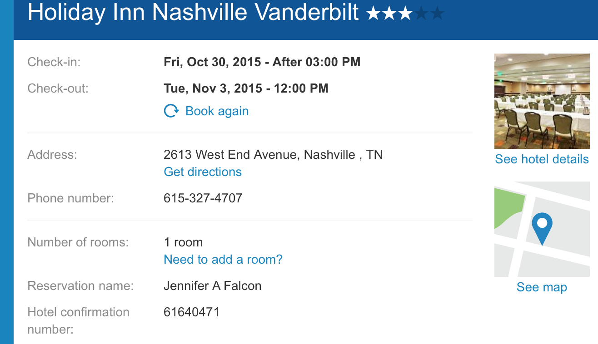Click the address 2613 West End Avenue
This screenshot has height=344, width=598.
click(230, 155)
